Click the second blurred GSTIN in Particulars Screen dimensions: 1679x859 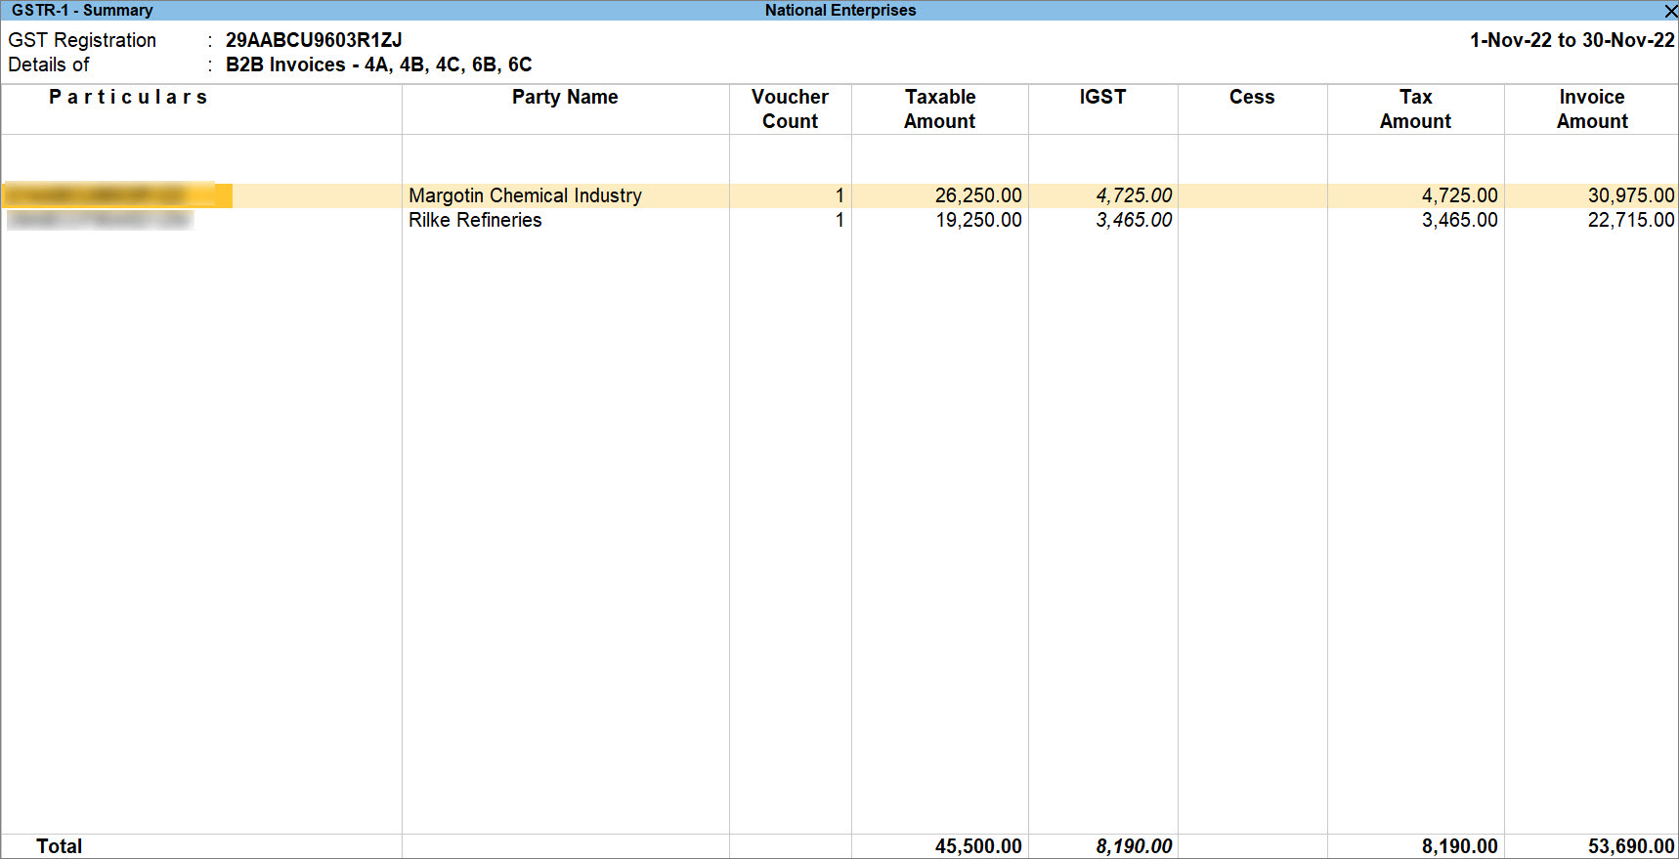pos(99,220)
